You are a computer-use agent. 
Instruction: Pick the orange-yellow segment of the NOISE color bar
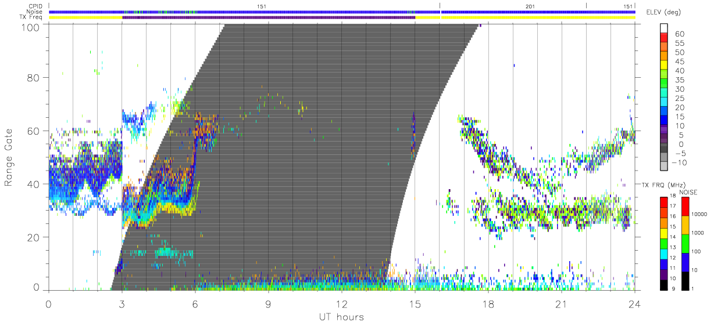pos(684,224)
